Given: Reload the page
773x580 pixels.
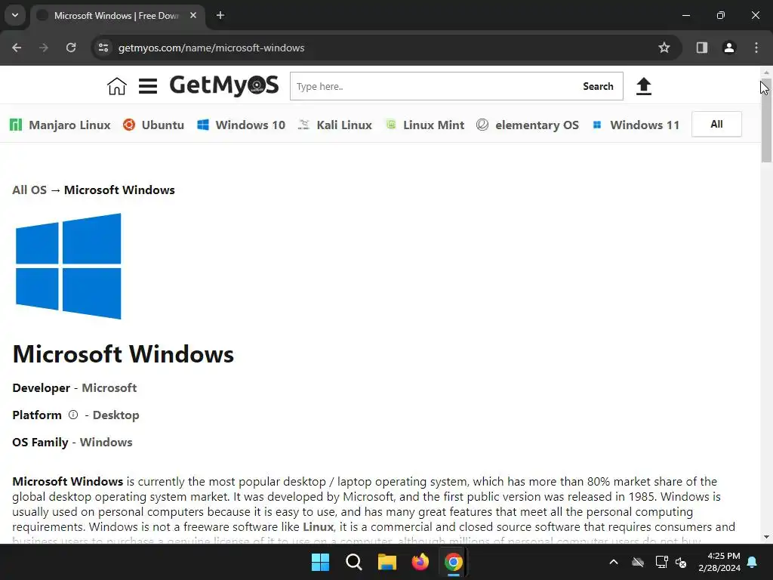Looking at the screenshot, I should pos(71,48).
